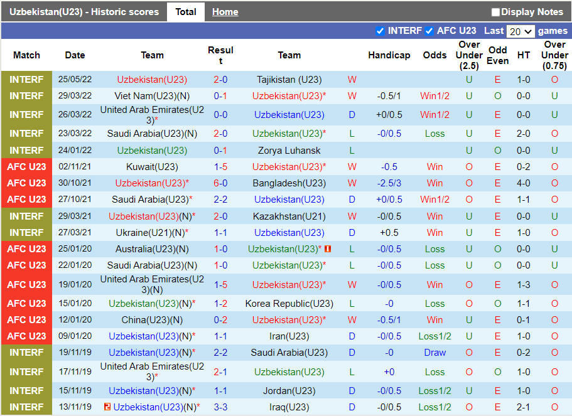Image resolution: width=572 pixels, height=416 pixels.
Task: Click the Odd Even column header
Action: 497,55
